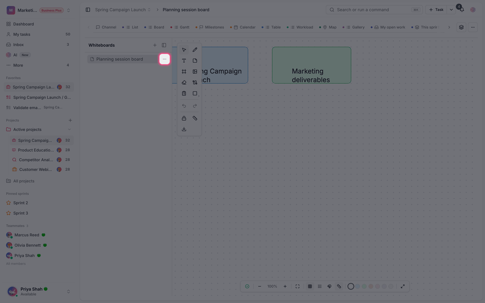
Task: Choose the blue color swatch
Action: [358, 286]
